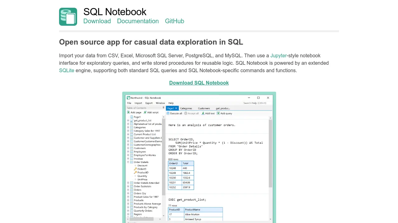This screenshot has height=223, width=398.
Task: Click the ProductID key icon in the tree
Action: tap(136, 173)
